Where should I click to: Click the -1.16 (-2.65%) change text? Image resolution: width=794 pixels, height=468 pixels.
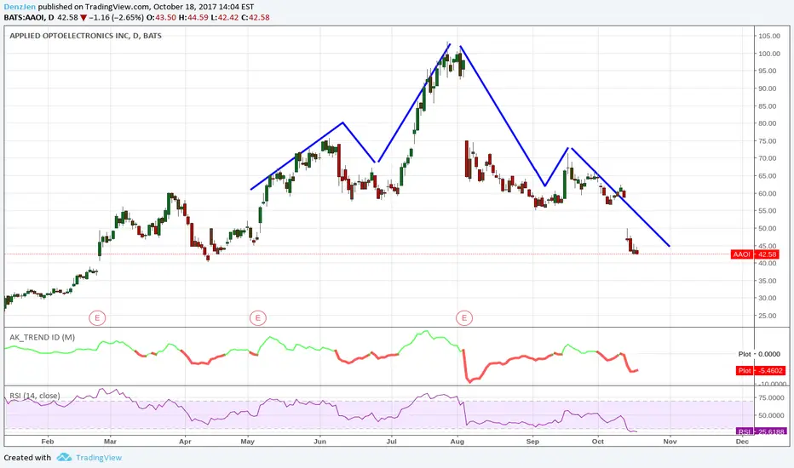pos(117,17)
